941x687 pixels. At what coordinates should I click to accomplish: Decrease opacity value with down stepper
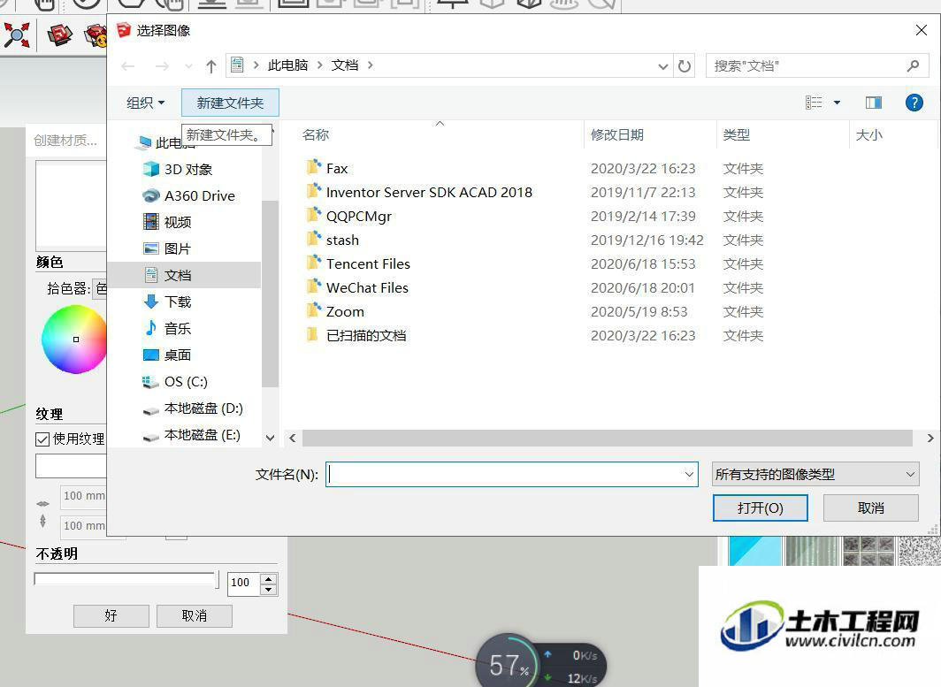(x=268, y=590)
